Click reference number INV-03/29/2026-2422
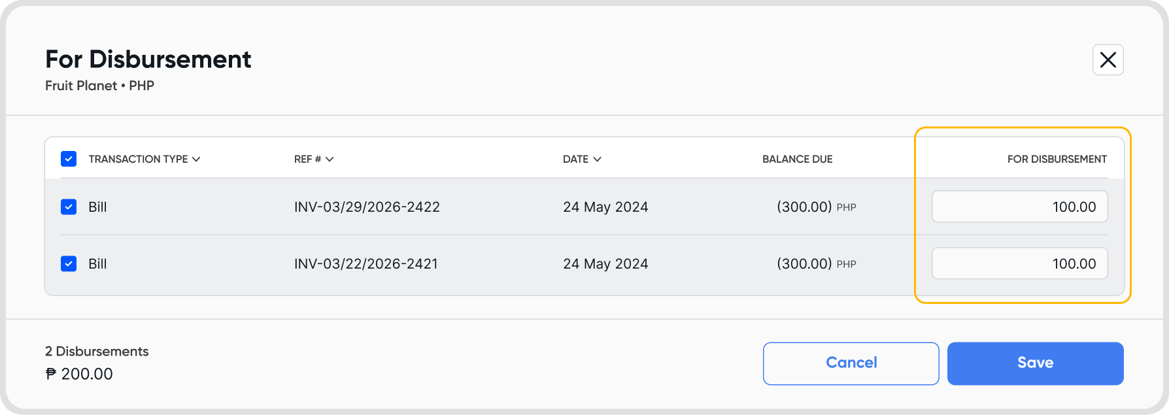This screenshot has width=1169, height=415. [367, 207]
